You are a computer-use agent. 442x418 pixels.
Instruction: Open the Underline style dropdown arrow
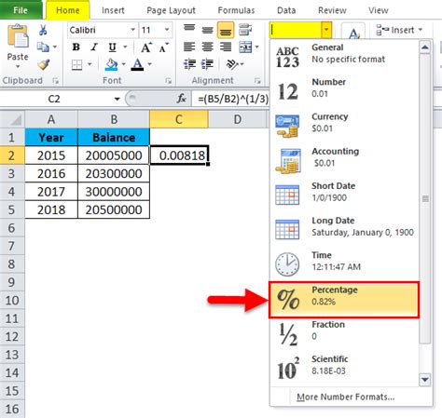pyautogui.click(x=125, y=47)
